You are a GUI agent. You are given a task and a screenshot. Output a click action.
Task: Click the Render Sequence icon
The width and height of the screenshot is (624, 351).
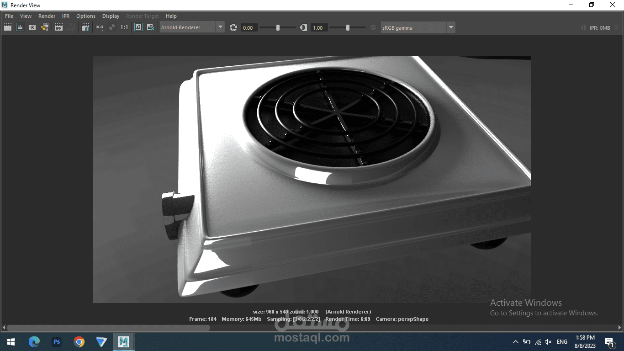(x=45, y=27)
